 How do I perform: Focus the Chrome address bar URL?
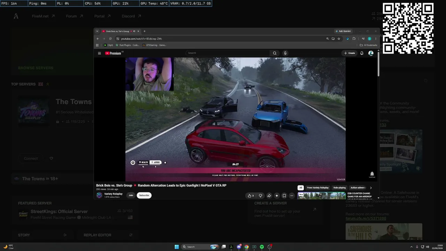141,39
